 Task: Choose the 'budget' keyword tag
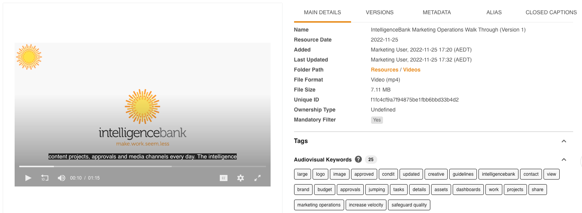324,190
